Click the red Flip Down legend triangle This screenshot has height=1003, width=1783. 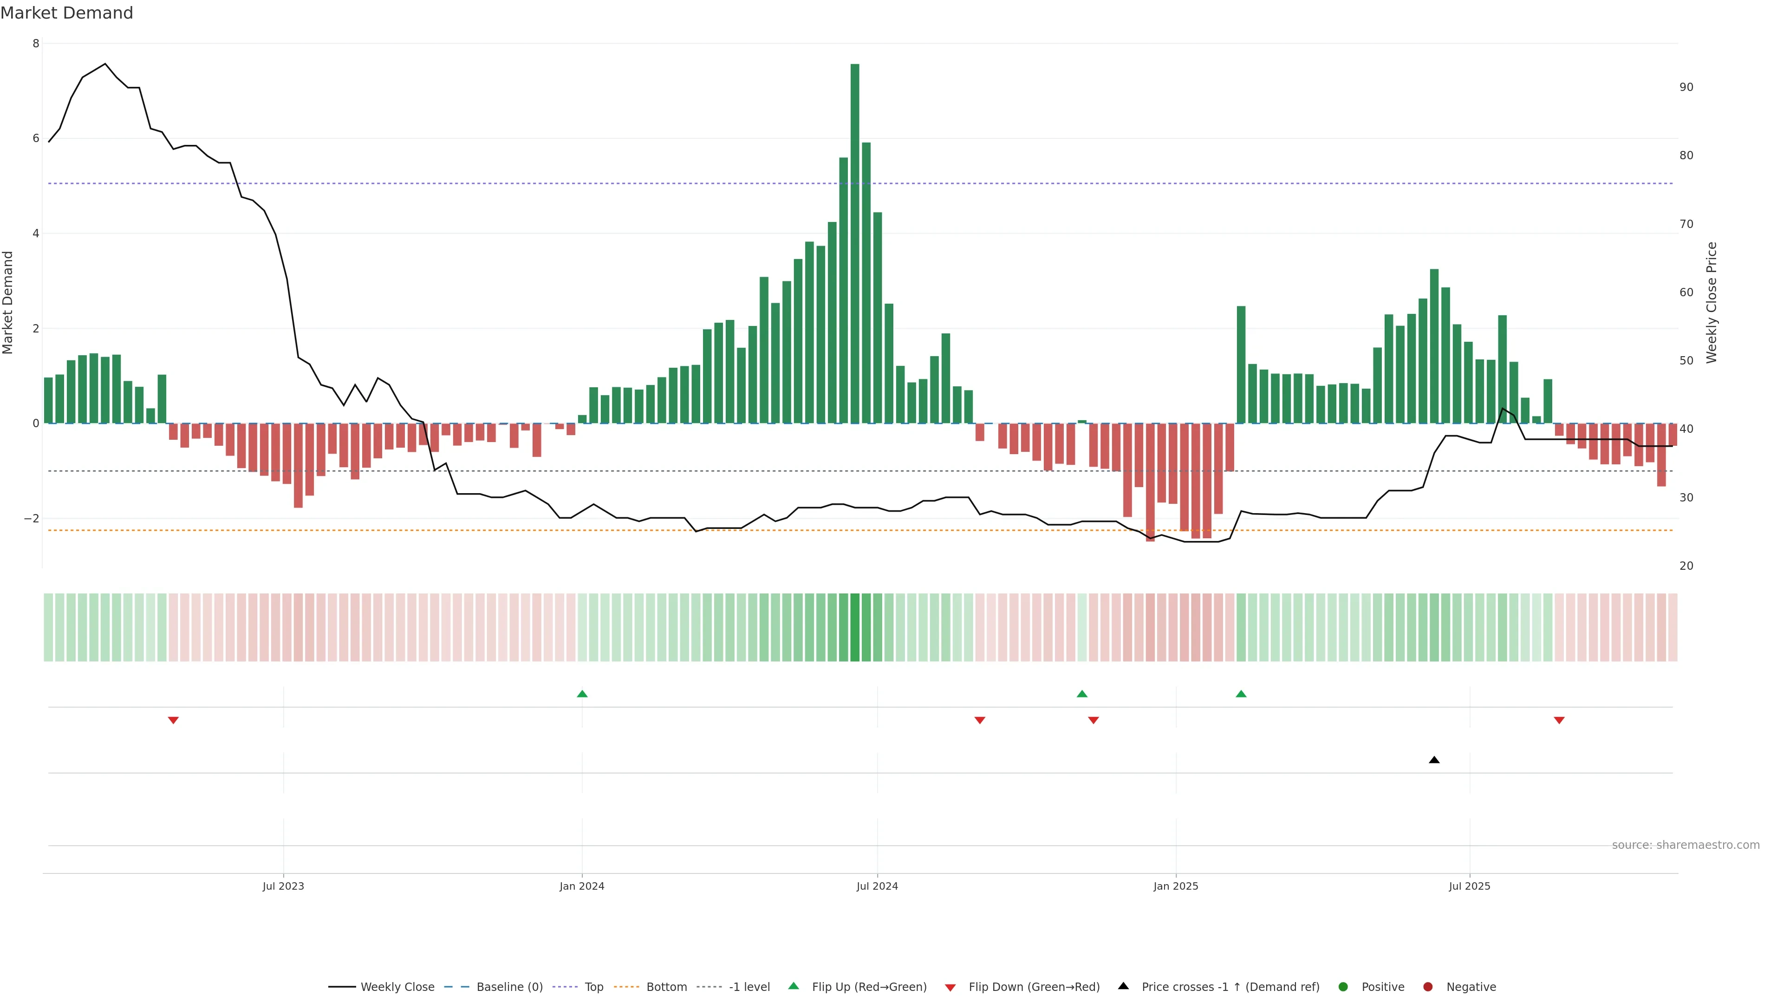(950, 987)
